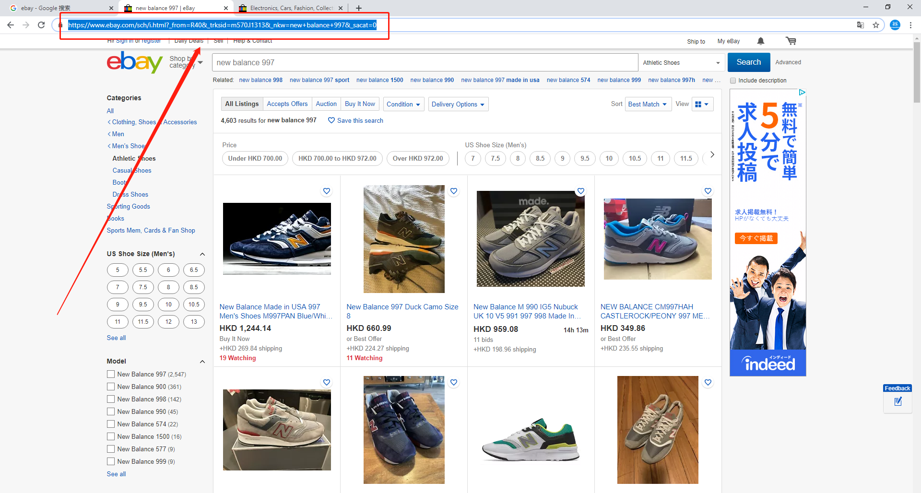Image resolution: width=921 pixels, height=493 pixels.
Task: Open the Chrome profile avatar
Action: coord(895,25)
